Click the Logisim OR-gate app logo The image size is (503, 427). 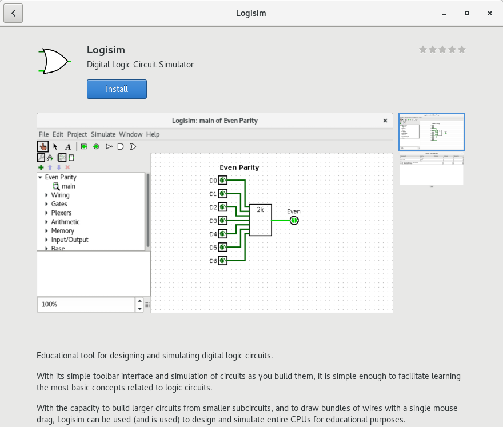click(x=54, y=61)
